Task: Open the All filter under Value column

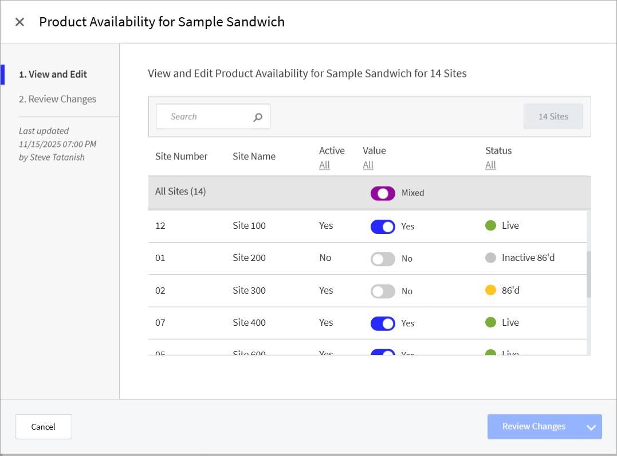Action: pyautogui.click(x=368, y=165)
